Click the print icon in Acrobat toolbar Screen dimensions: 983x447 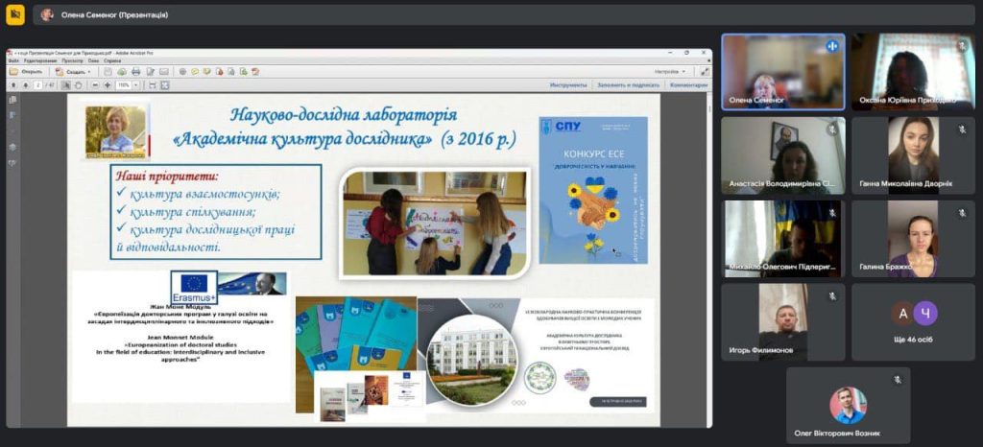coord(135,71)
